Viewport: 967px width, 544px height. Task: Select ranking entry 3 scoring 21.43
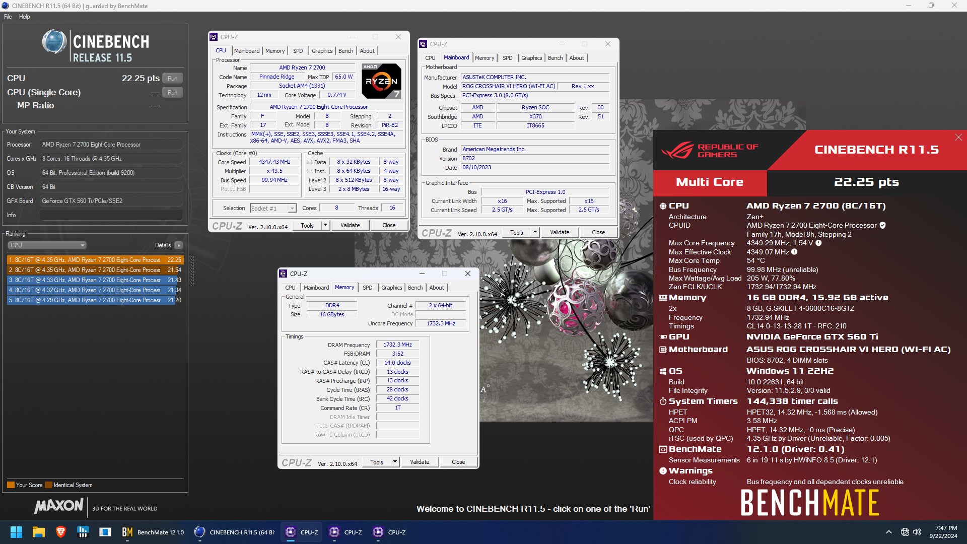[95, 280]
